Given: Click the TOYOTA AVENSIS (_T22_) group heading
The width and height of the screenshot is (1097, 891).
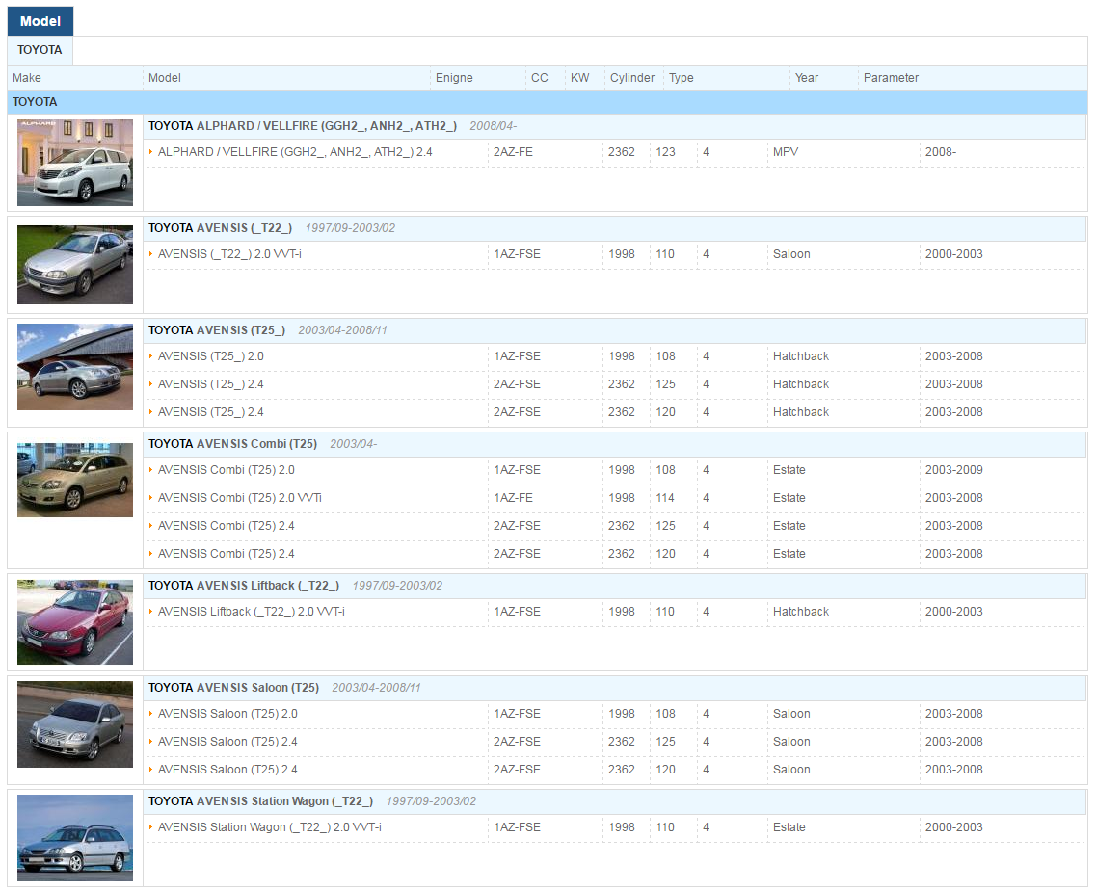Looking at the screenshot, I should [220, 228].
